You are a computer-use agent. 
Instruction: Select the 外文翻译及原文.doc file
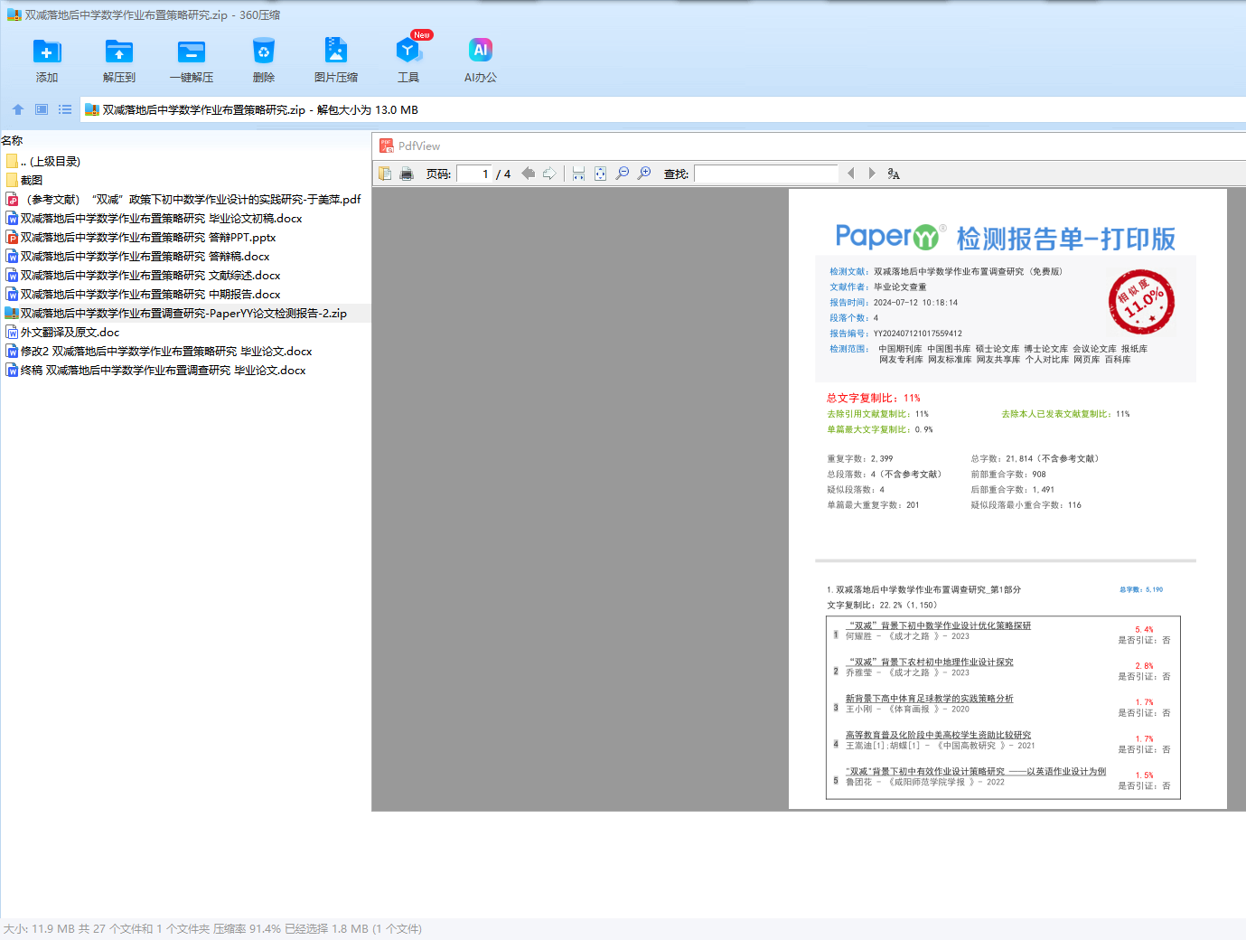point(62,333)
